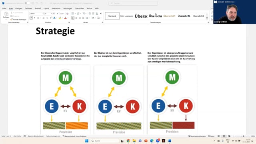Toggle italic formatting
The width and height of the screenshot is (256, 144).
(x=35, y=18)
